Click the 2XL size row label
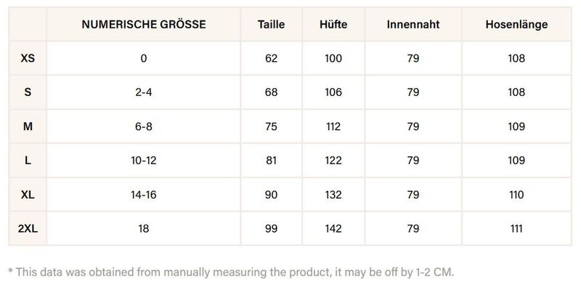 click(28, 229)
